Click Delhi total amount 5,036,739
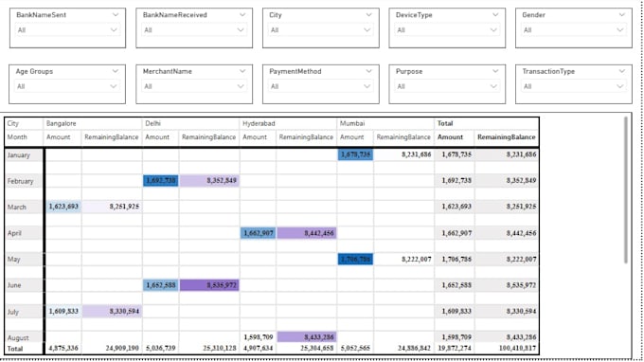This screenshot has height=362, width=644. coord(161,348)
